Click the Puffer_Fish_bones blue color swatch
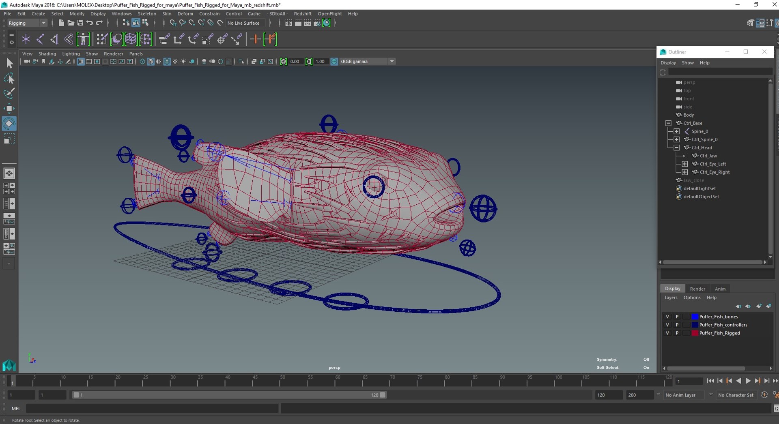This screenshot has width=779, height=424. [695, 317]
